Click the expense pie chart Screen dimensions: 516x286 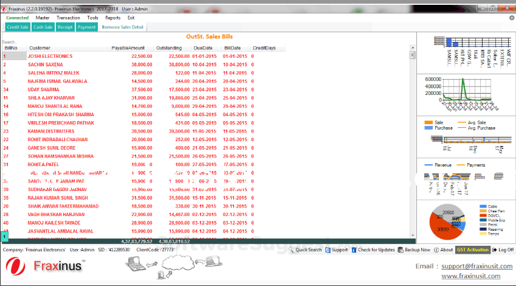point(447,222)
